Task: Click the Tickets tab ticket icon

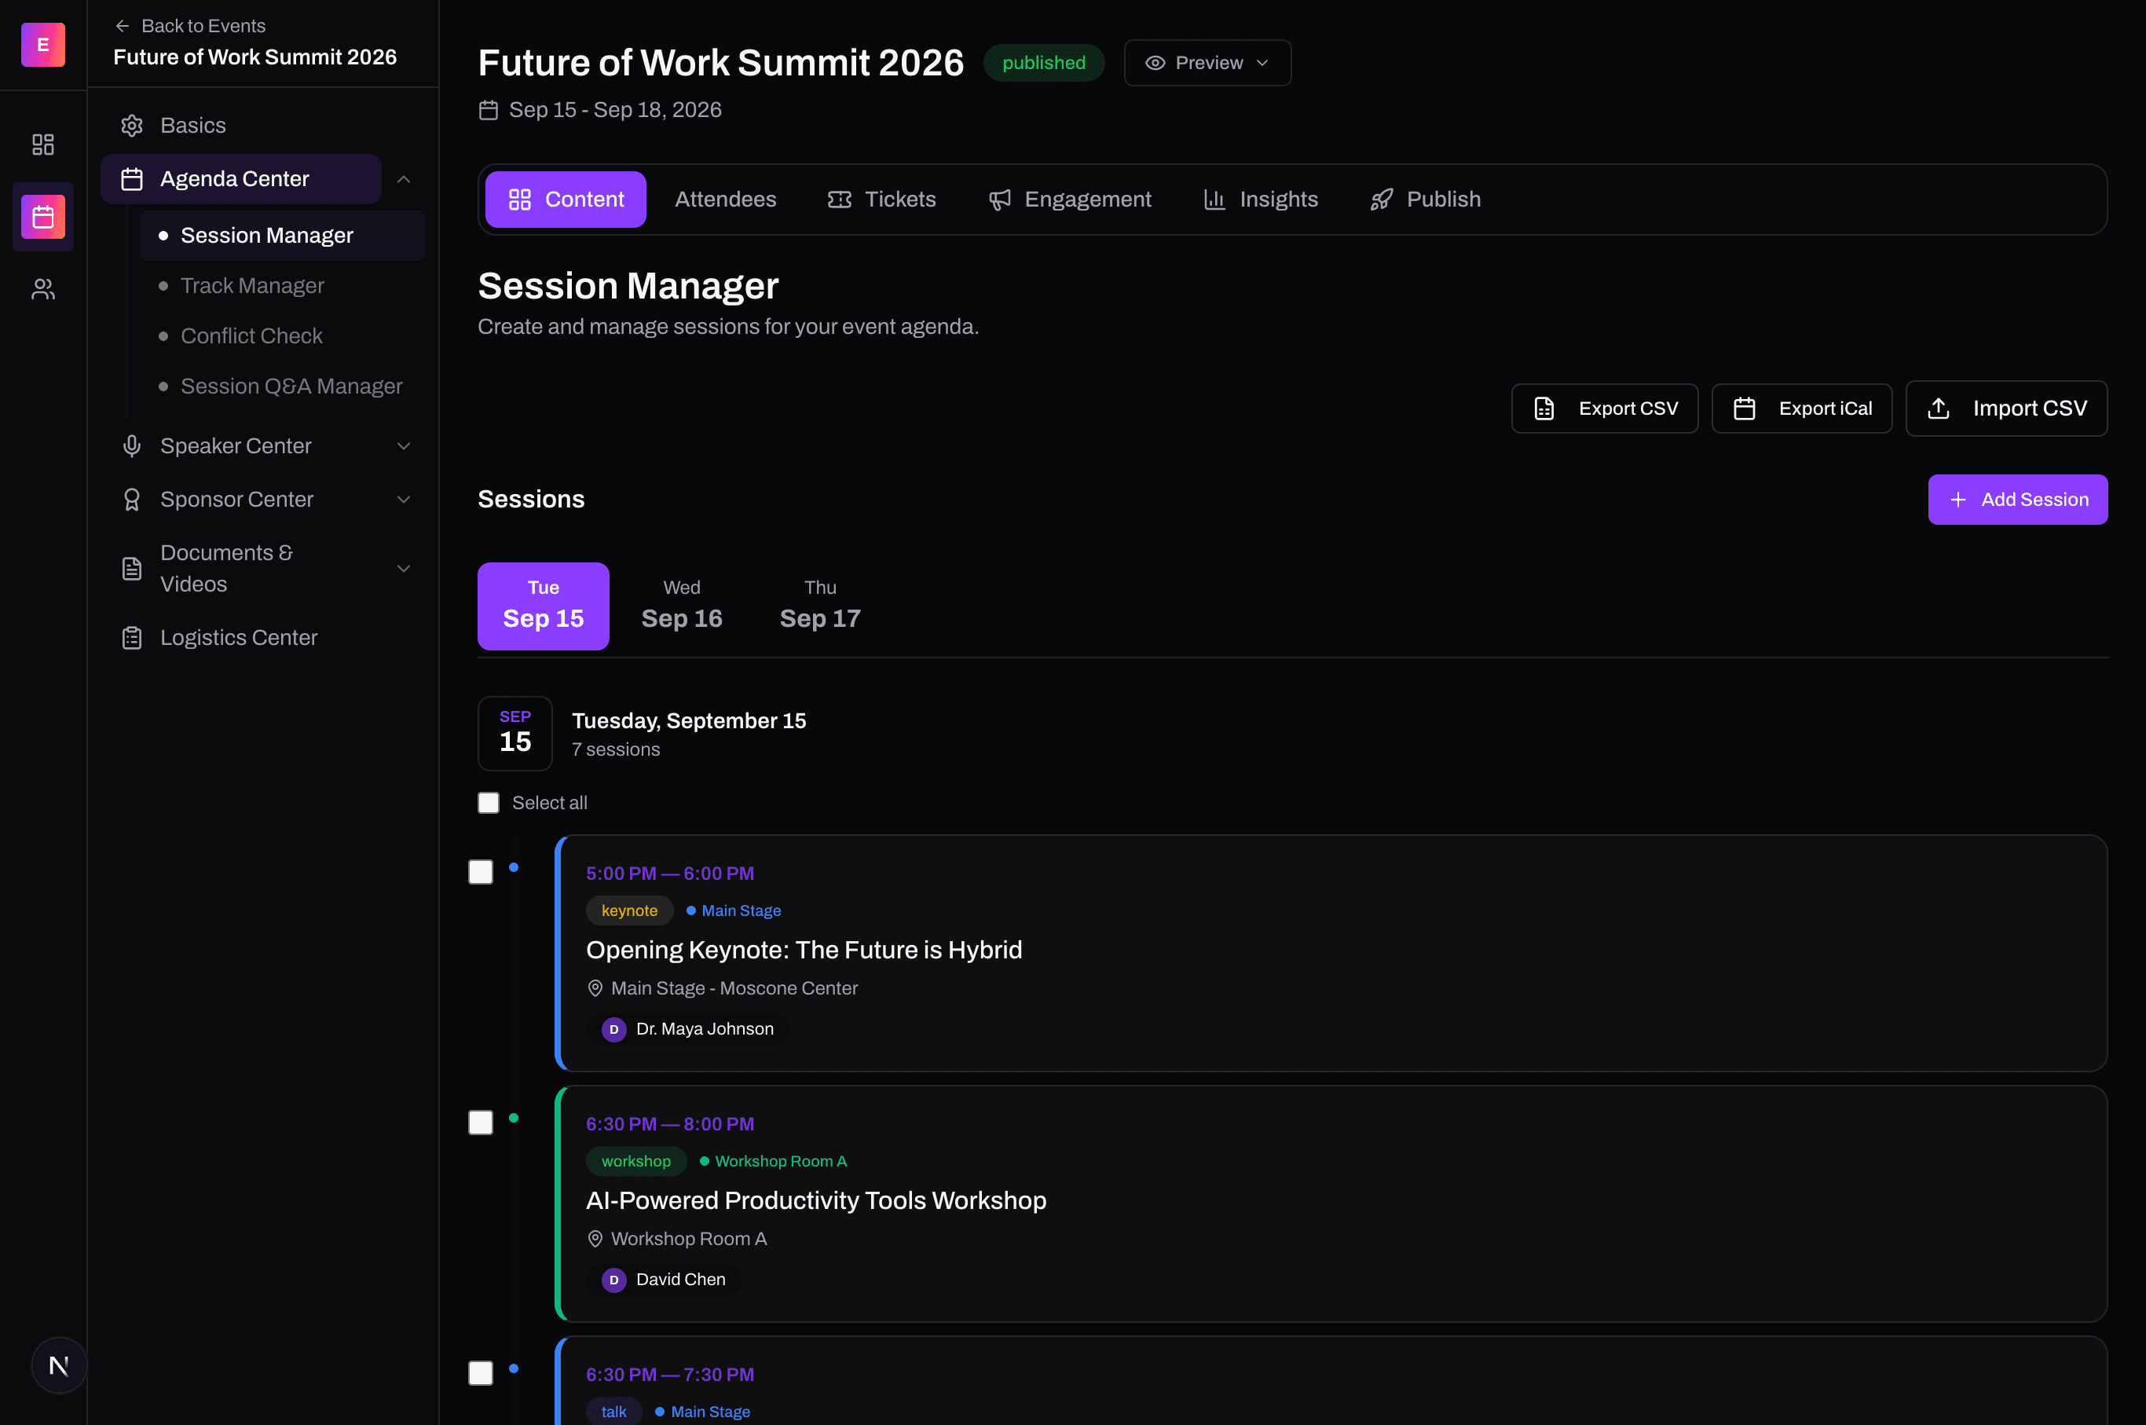Action: (x=840, y=199)
